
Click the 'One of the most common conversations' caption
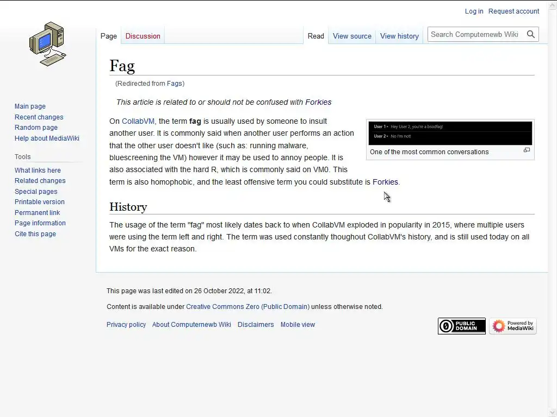coord(429,152)
